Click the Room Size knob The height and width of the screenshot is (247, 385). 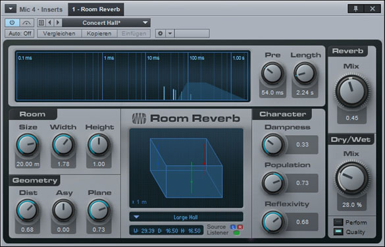pos(28,145)
